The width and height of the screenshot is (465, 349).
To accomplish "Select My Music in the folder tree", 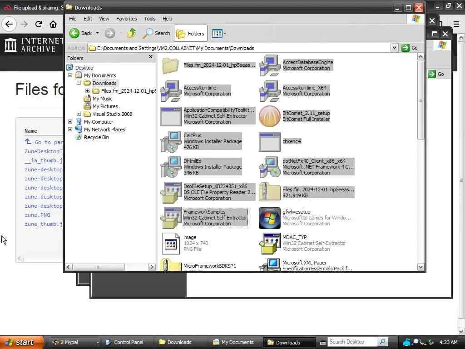I will (102, 99).
